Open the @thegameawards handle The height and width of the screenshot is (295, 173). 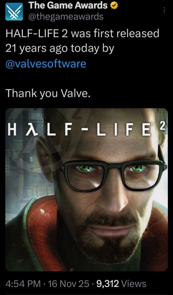coord(66,17)
